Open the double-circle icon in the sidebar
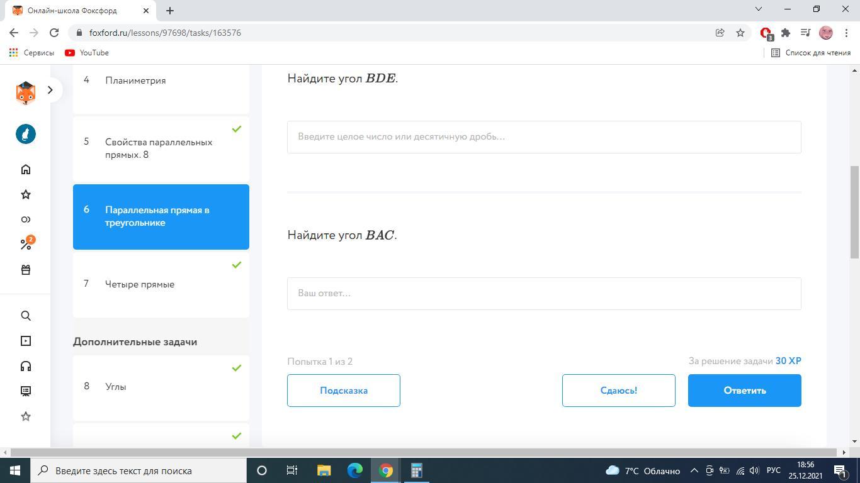860x483 pixels. tap(26, 219)
